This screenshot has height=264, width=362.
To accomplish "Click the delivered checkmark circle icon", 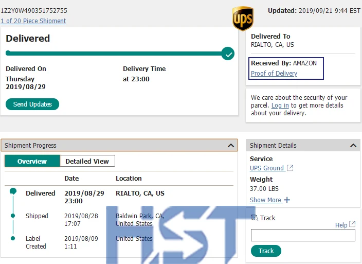I will [x=228, y=53].
